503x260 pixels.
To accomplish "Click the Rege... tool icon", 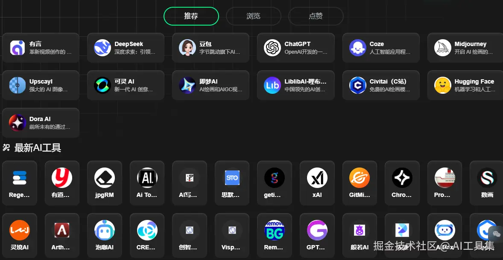I will pyautogui.click(x=20, y=178).
